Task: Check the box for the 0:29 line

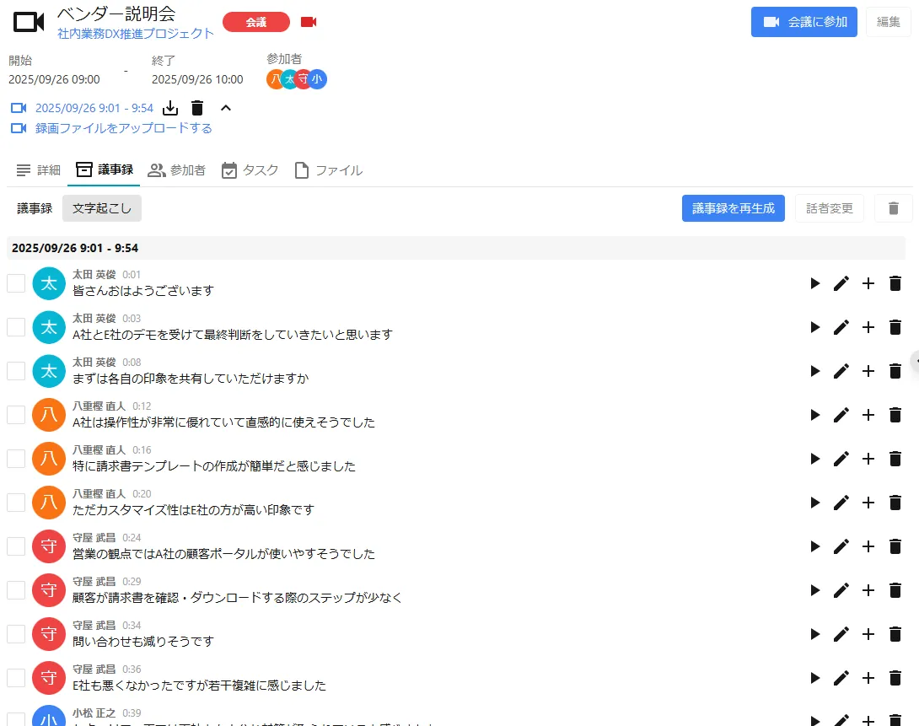Action: tap(16, 590)
